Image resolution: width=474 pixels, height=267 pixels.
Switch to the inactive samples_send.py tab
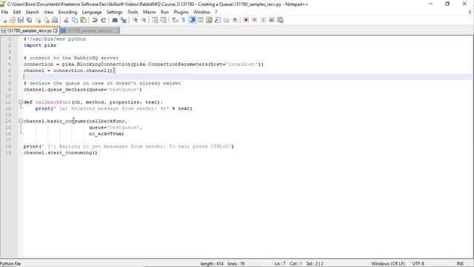(x=90, y=30)
